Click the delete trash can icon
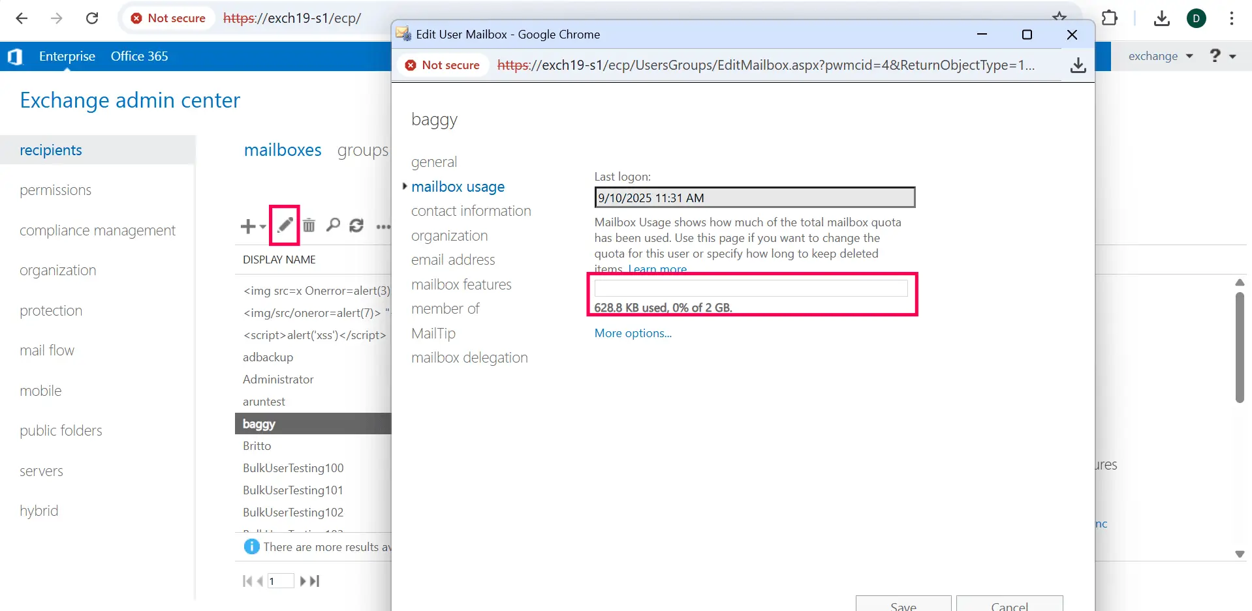Screen dimensions: 1252x611 click(x=309, y=226)
